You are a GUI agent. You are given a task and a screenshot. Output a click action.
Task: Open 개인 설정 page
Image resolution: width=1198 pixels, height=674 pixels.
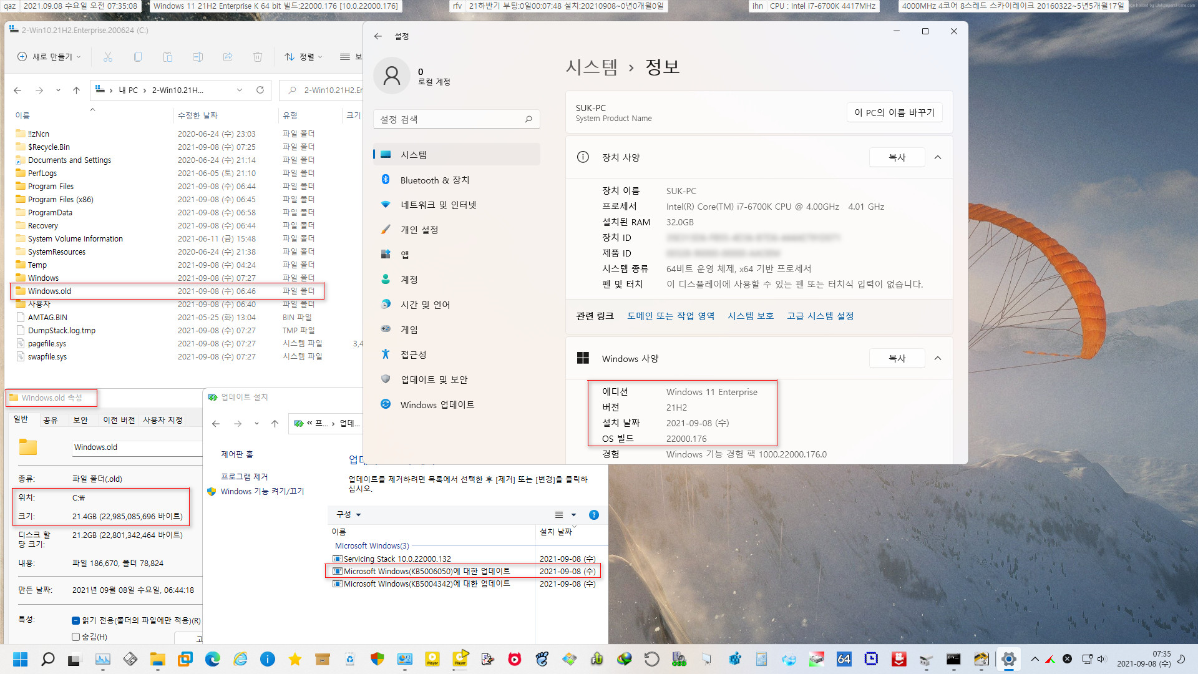coord(457,230)
